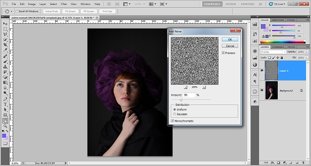
Task: Open the Info panel icon
Action: tap(255, 65)
